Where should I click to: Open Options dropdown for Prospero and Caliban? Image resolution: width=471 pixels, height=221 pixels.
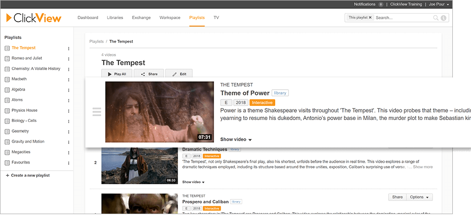pos(419,197)
